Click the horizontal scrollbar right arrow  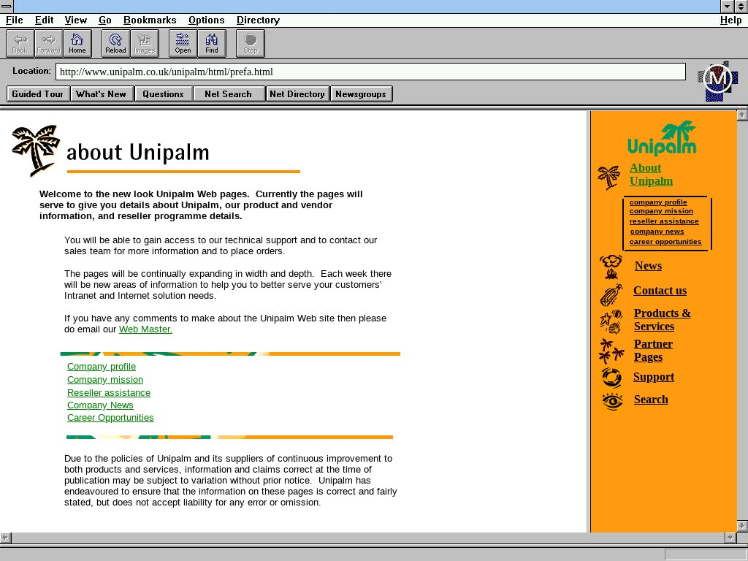(729, 538)
